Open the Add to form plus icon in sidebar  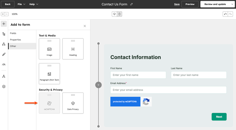pos(4,24)
